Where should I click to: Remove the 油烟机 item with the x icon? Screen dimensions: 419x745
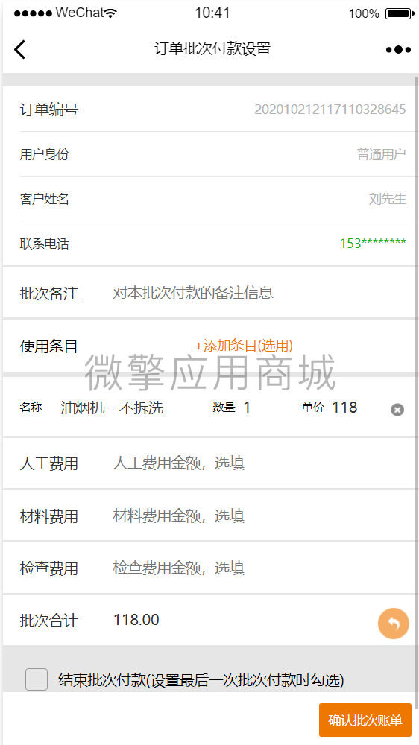pyautogui.click(x=397, y=410)
